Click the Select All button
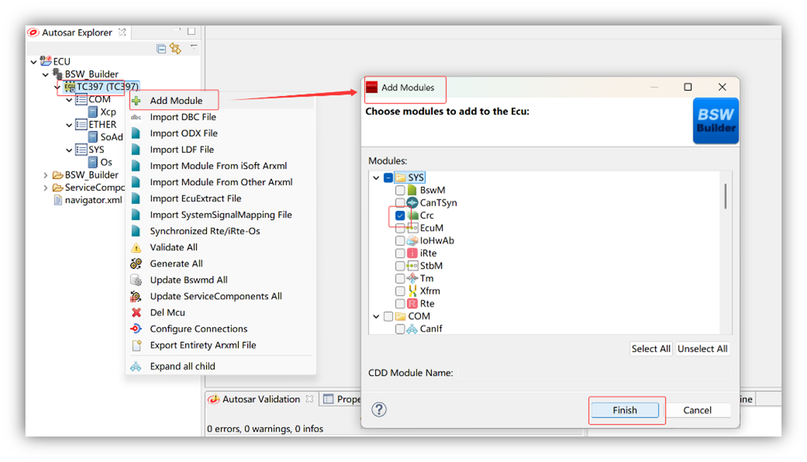The height and width of the screenshot is (462, 807). point(651,348)
